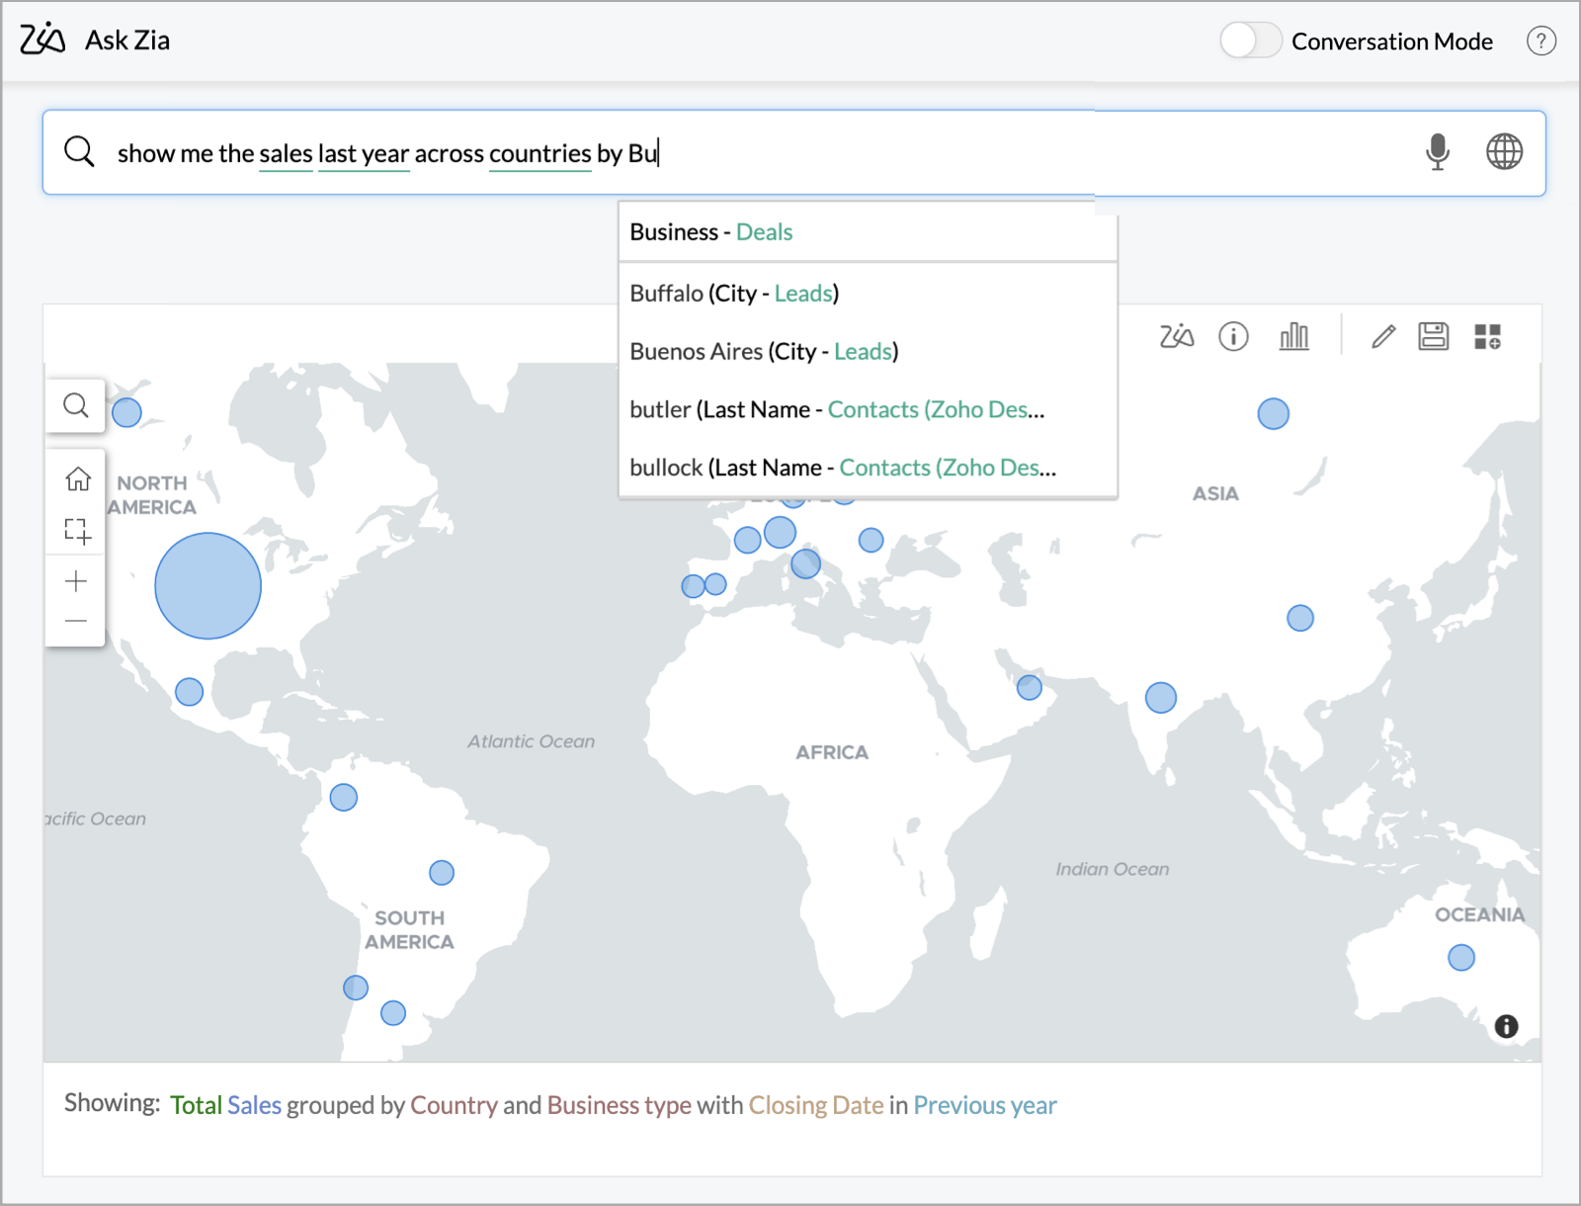
Task: Open the map search tool
Action: [x=76, y=405]
